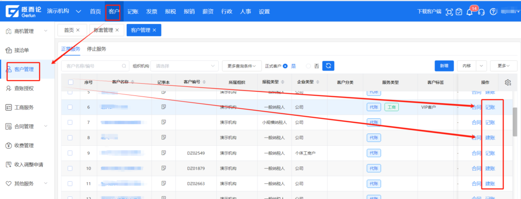Open the notebook icon in row 11
This screenshot has width=521, height=199.
coord(163,183)
